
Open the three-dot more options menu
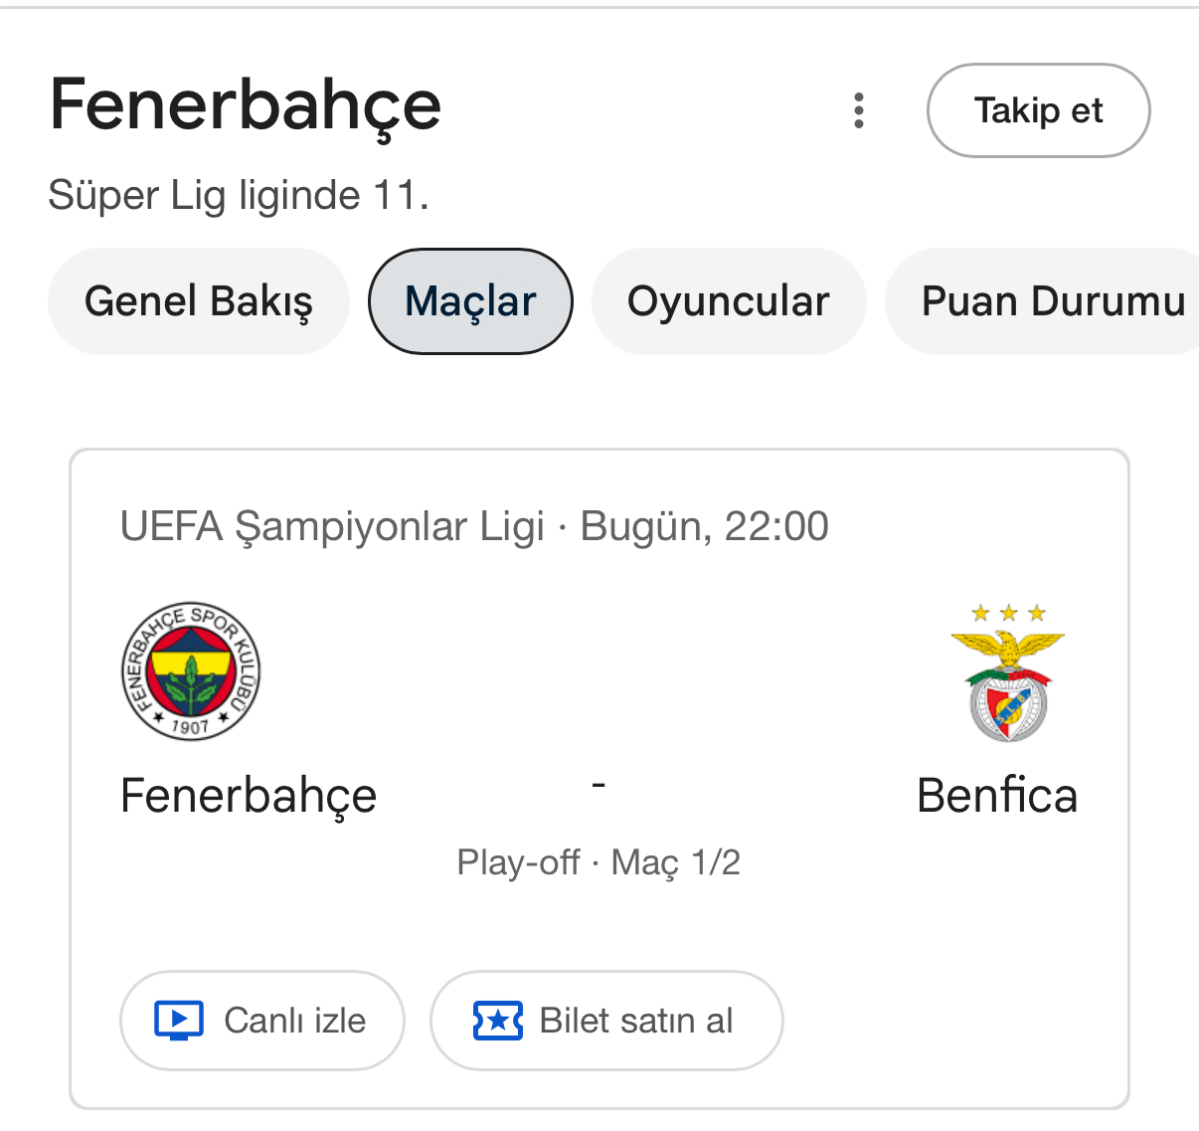[x=859, y=110]
